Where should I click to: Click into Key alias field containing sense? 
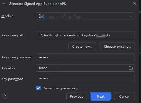(x=85, y=68)
